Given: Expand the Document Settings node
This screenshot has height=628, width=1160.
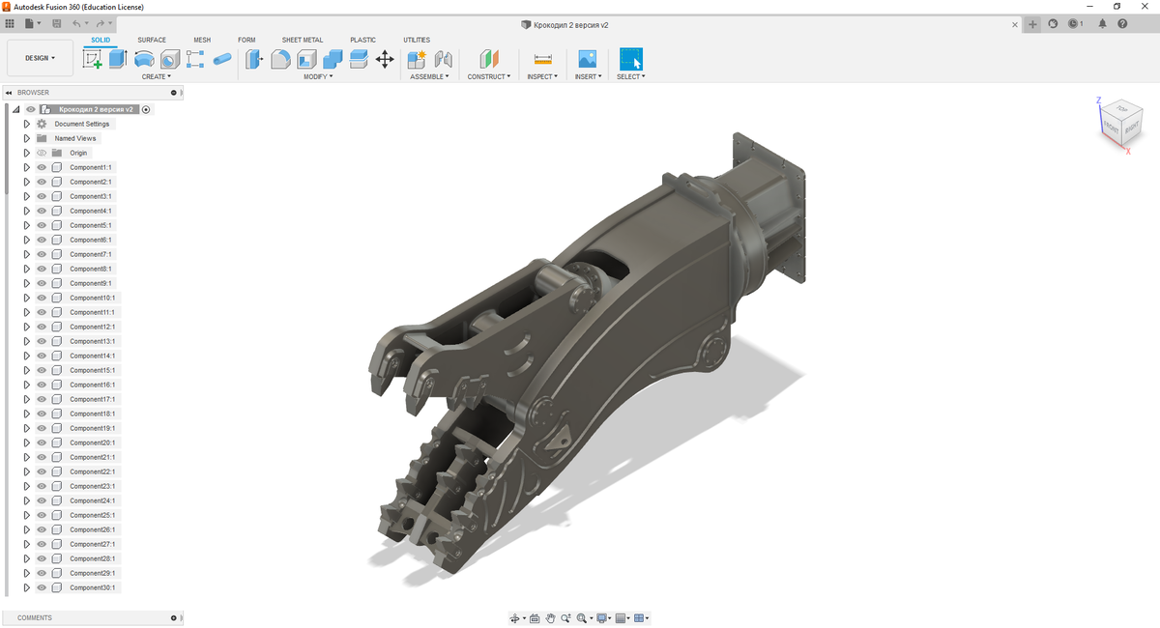Looking at the screenshot, I should pyautogui.click(x=27, y=124).
